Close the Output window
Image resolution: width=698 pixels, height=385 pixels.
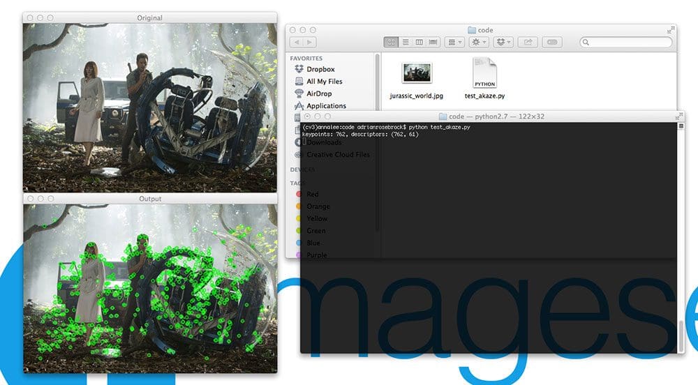pos(30,199)
